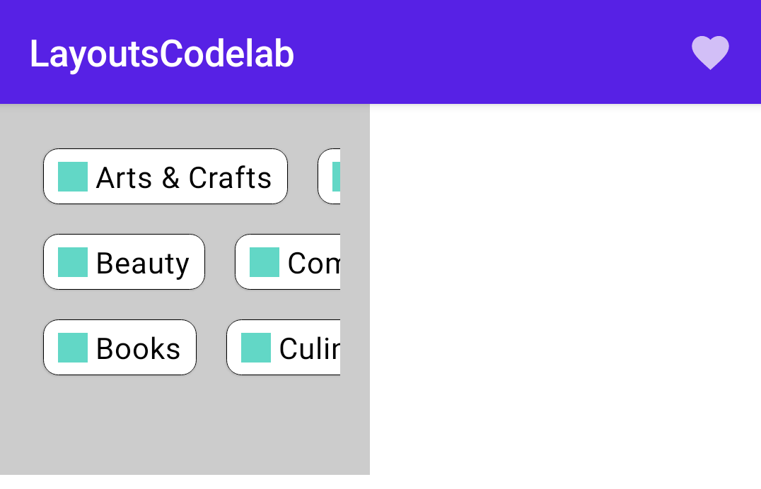The height and width of the screenshot is (489, 761).
Task: Click the teal square in Books chip
Action: (73, 348)
